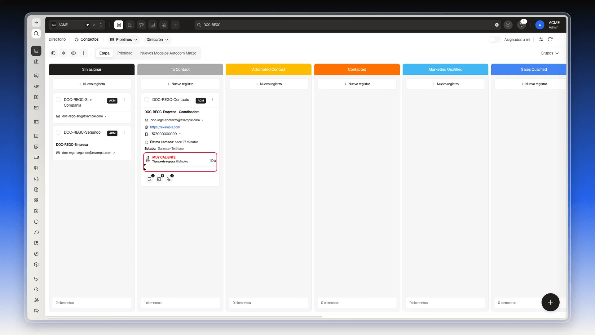595x335 pixels.
Task: Open the filter settings sliders icon
Action: [x=541, y=39]
